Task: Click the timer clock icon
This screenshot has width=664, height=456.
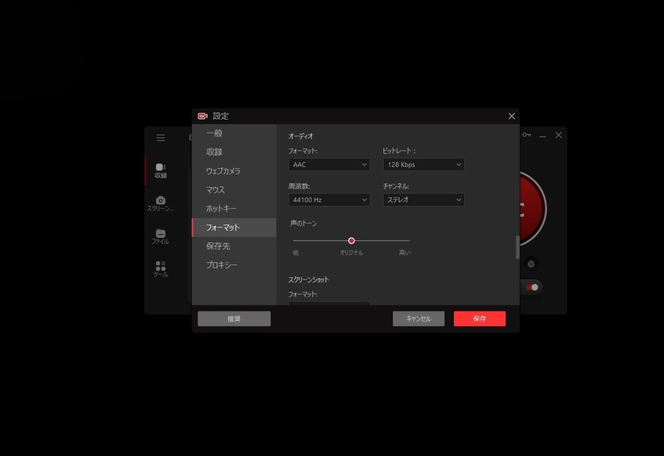Action: click(531, 263)
